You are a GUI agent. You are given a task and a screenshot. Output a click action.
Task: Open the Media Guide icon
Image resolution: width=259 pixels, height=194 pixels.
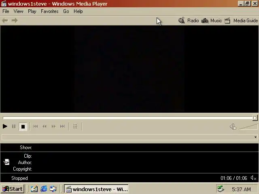point(227,21)
